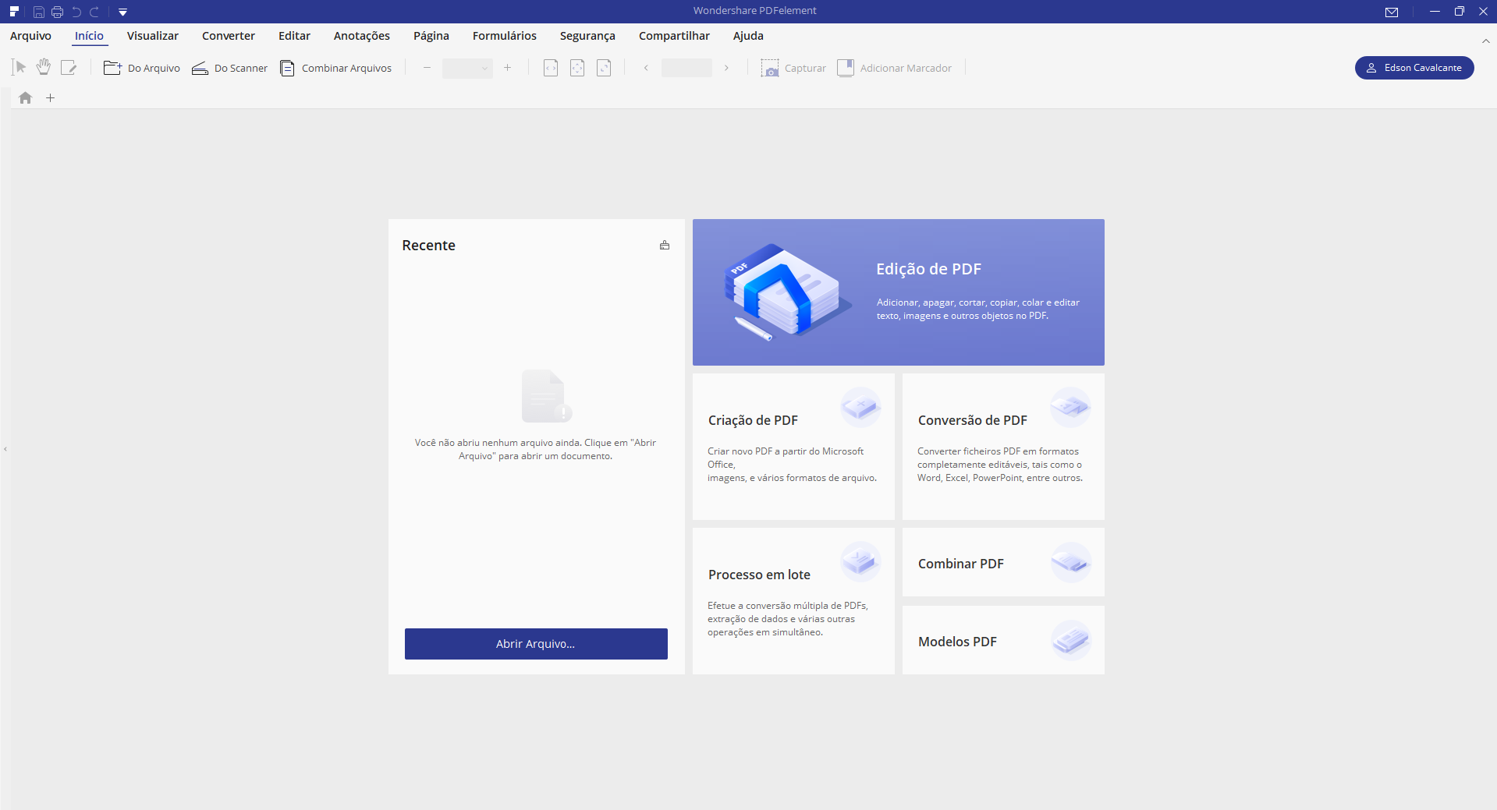This screenshot has width=1497, height=810.
Task: Open the Converter tab
Action: (x=229, y=36)
